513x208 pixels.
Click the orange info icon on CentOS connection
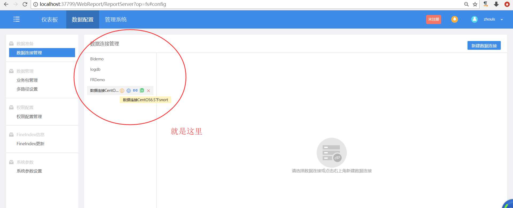(x=122, y=91)
